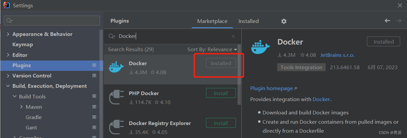This screenshot has height=138, width=407.
Task: Clear the Docker search text
Action: [233, 36]
